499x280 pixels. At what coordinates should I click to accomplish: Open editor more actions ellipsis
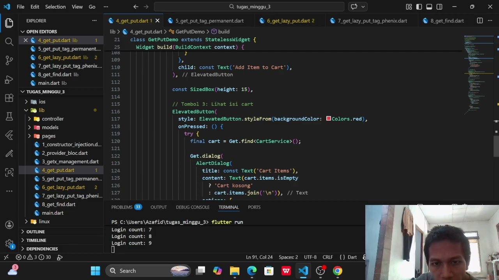tap(490, 21)
